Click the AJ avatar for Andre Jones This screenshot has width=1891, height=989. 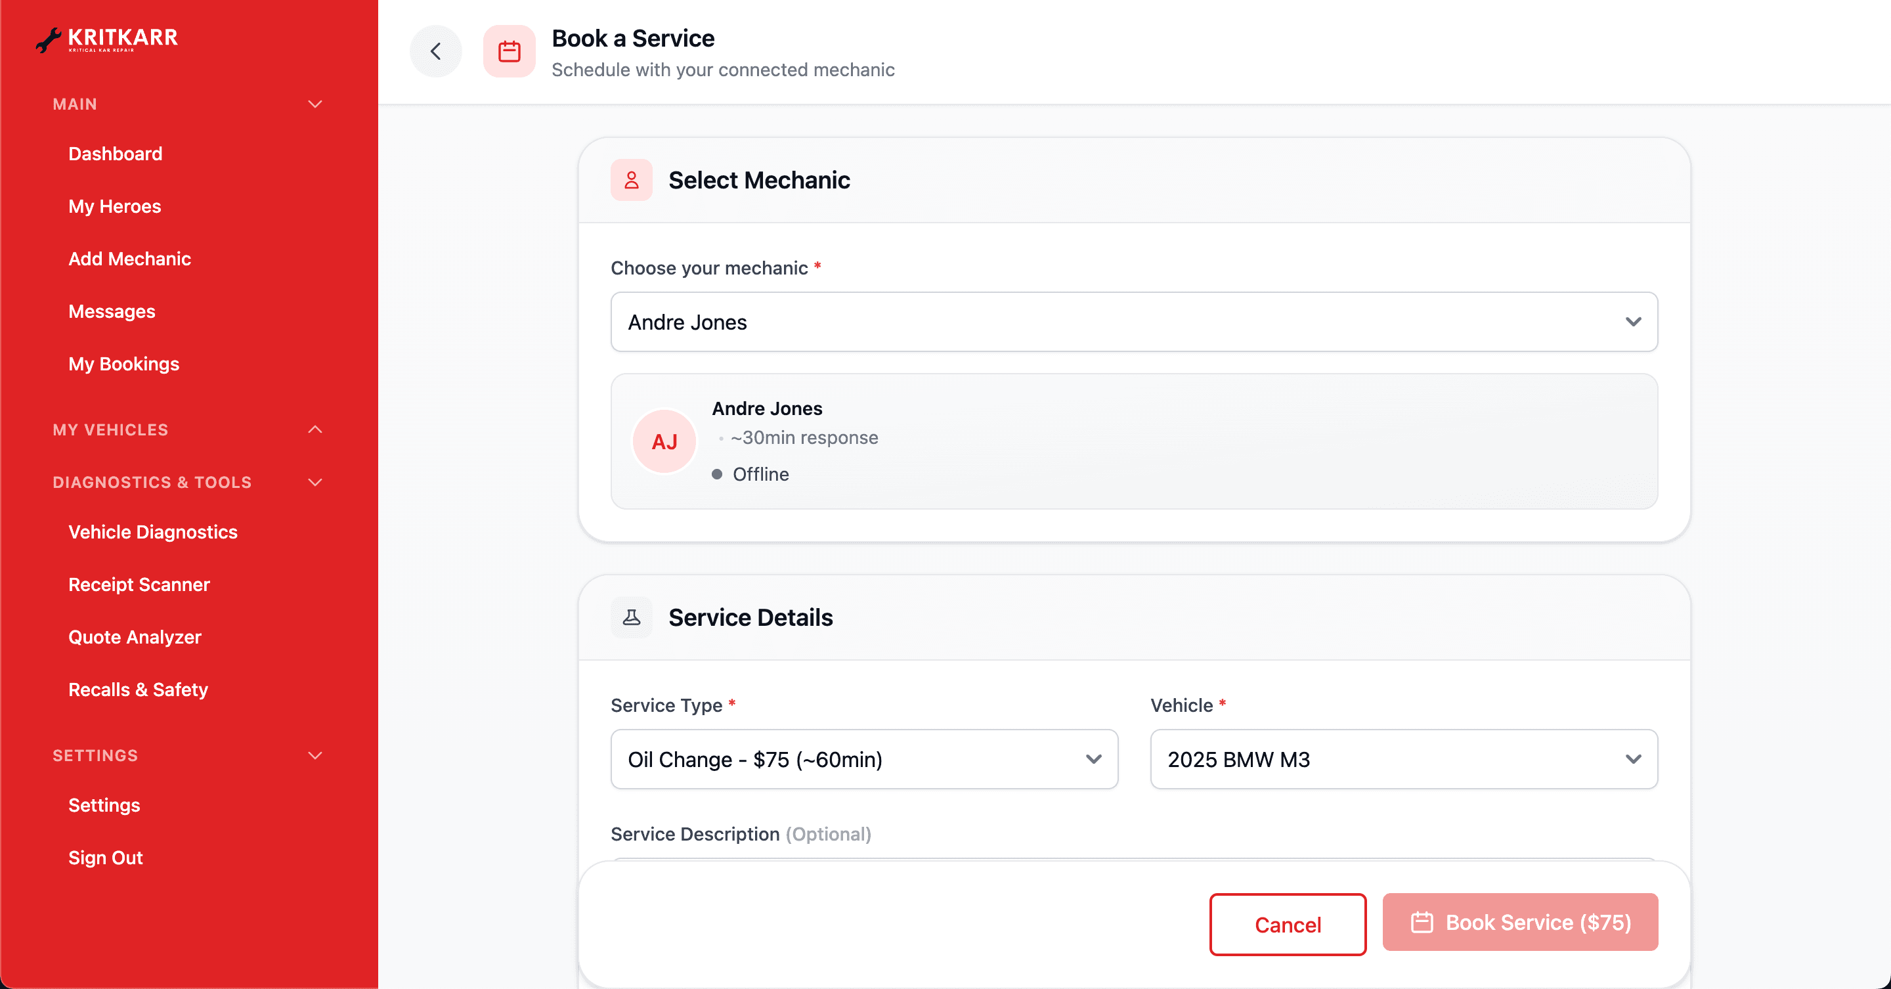pyautogui.click(x=664, y=441)
